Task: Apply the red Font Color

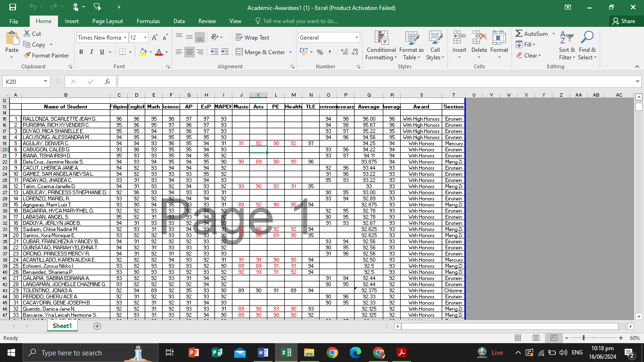Action: click(159, 52)
